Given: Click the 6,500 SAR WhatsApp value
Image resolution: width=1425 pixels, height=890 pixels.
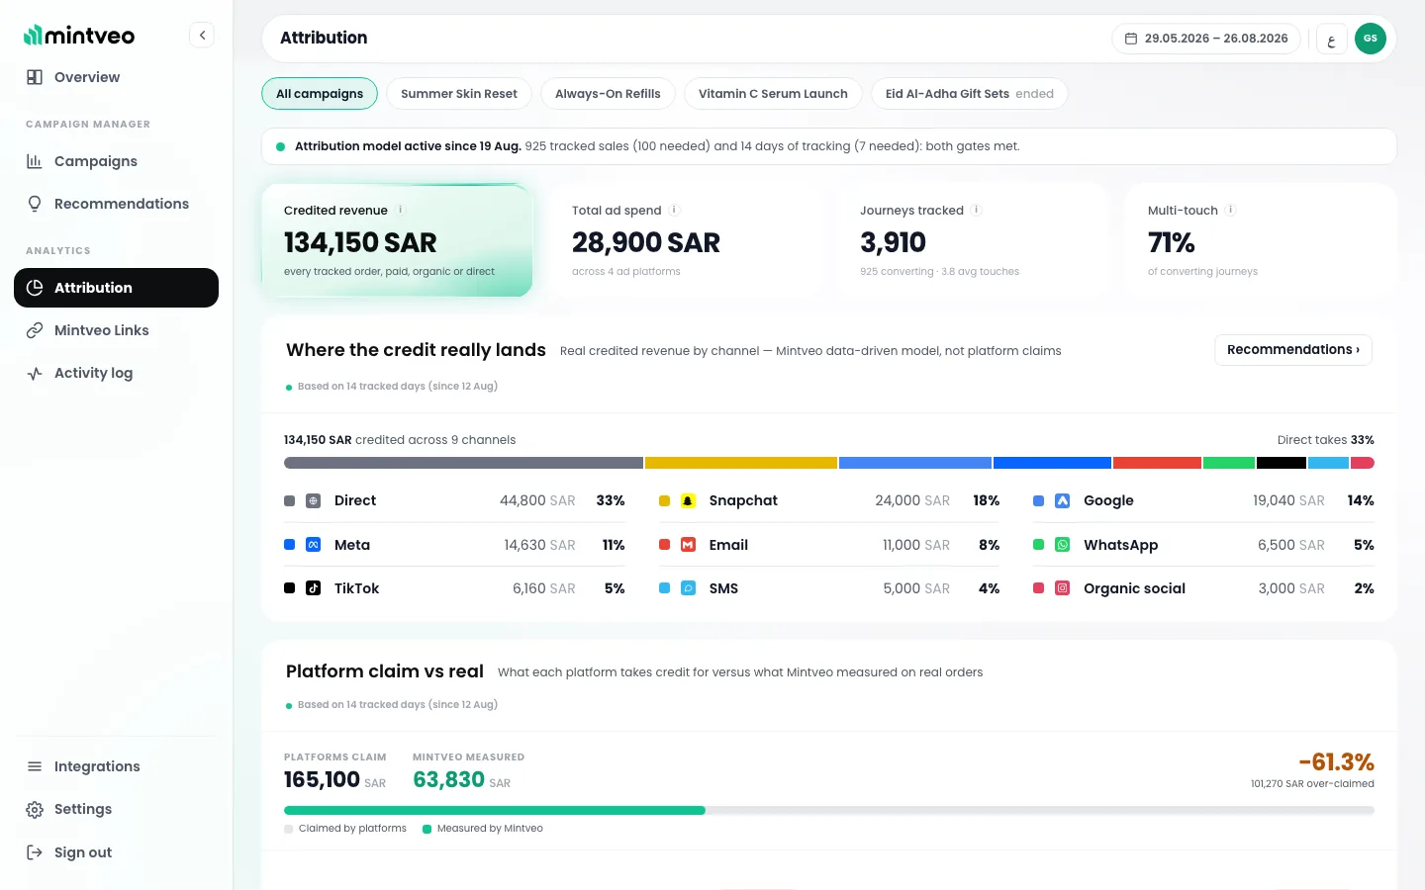Looking at the screenshot, I should pos(1291,545).
